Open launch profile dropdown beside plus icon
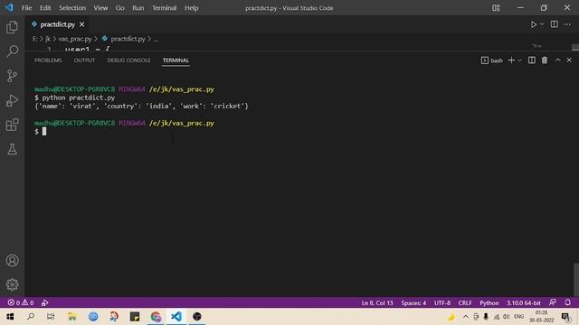 [519, 60]
